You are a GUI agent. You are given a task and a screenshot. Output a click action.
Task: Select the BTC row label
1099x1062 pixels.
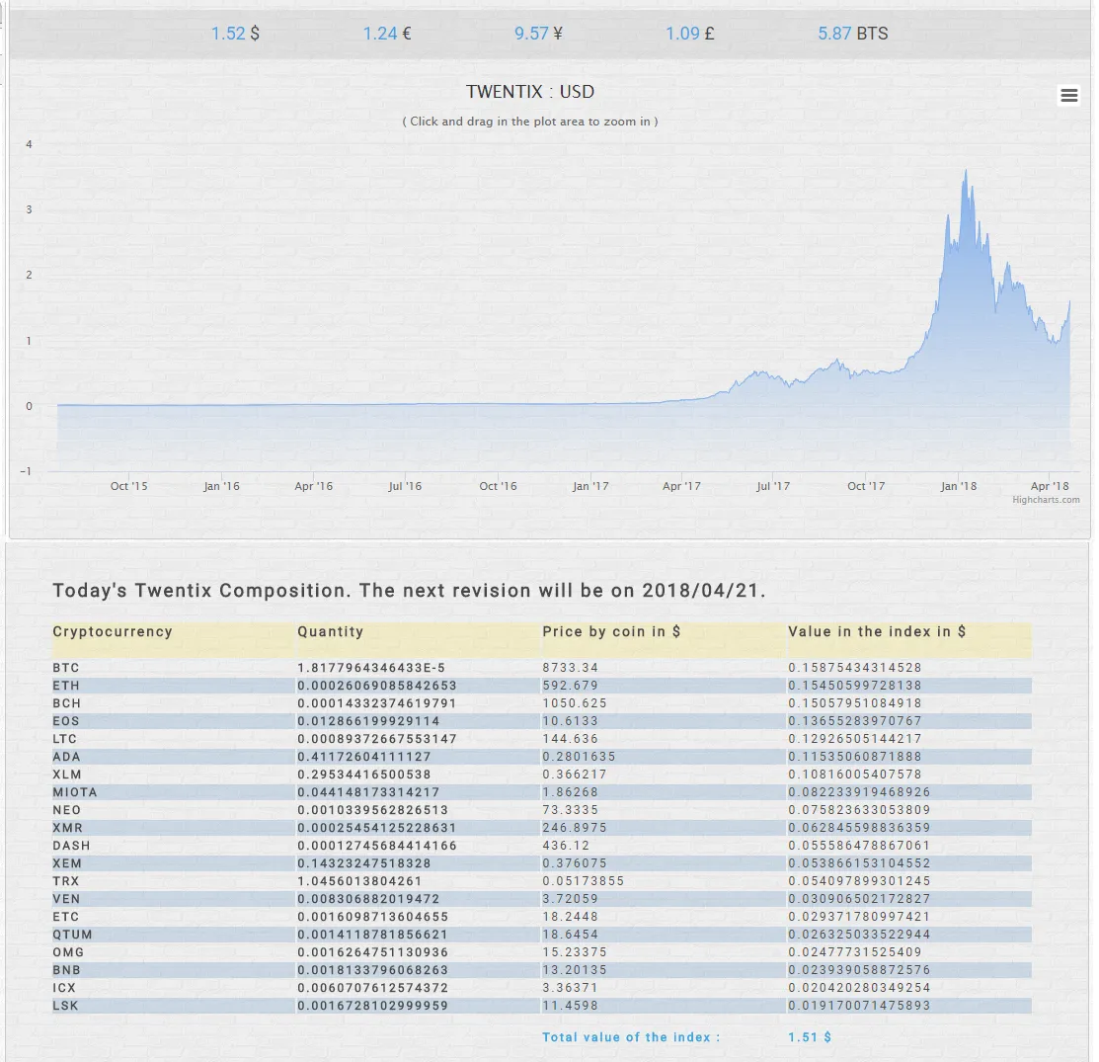pyautogui.click(x=66, y=667)
